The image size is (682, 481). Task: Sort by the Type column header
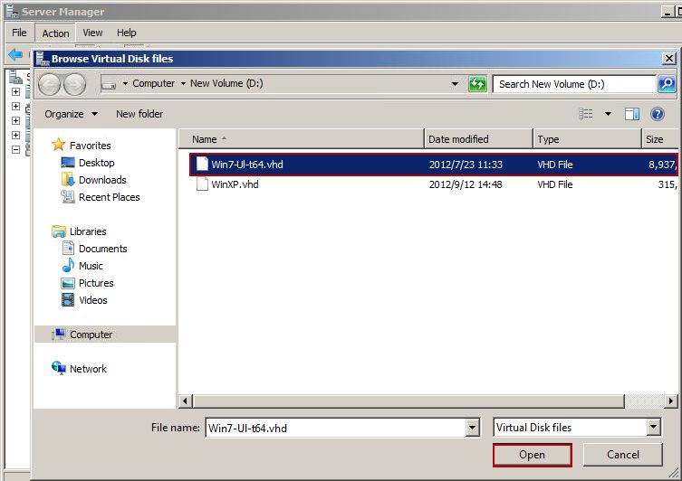tap(587, 139)
